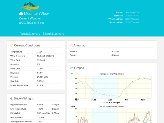This screenshot has width=164, height=123.
Task: Click the Current Weather subtitle
Action: 30,19
